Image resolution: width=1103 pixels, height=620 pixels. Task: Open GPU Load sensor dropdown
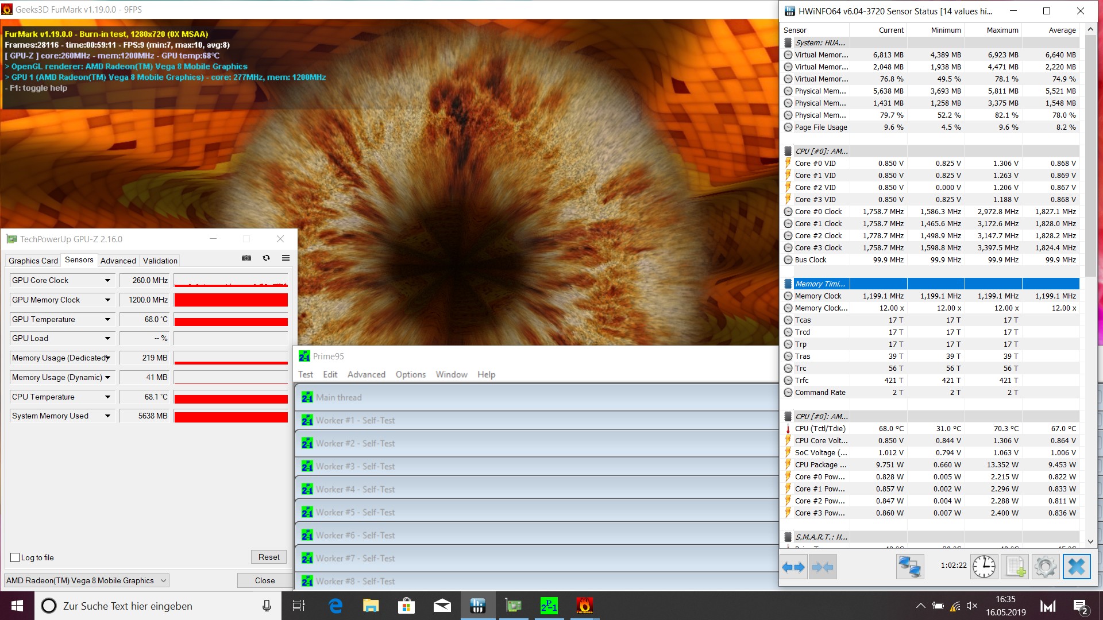(x=107, y=338)
